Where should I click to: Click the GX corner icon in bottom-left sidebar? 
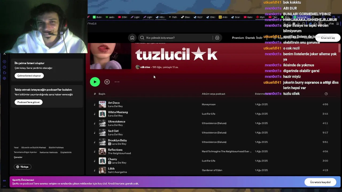4,181
